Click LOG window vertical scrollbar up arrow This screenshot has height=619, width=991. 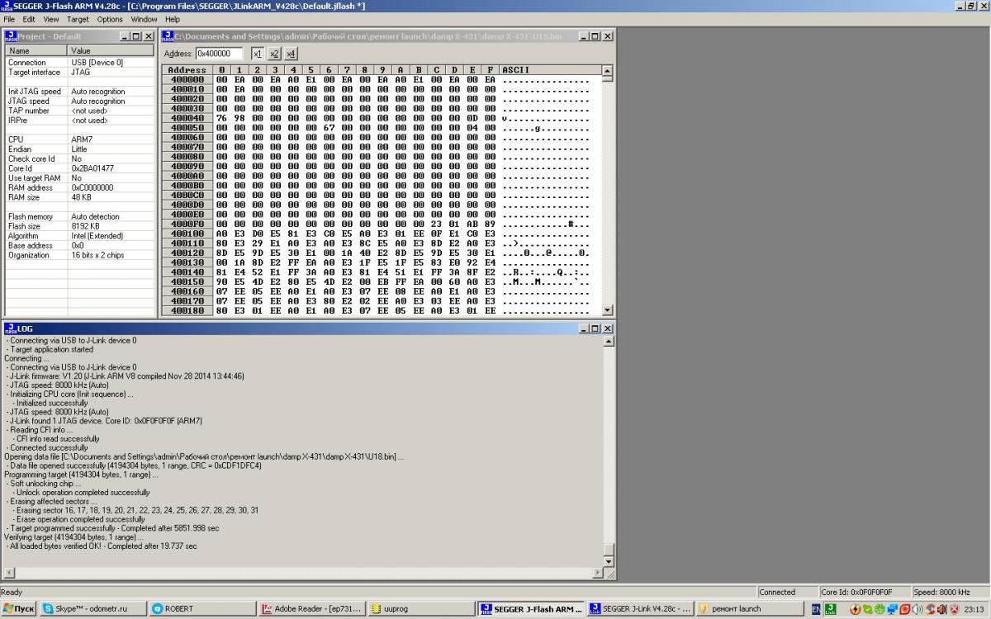tap(609, 341)
